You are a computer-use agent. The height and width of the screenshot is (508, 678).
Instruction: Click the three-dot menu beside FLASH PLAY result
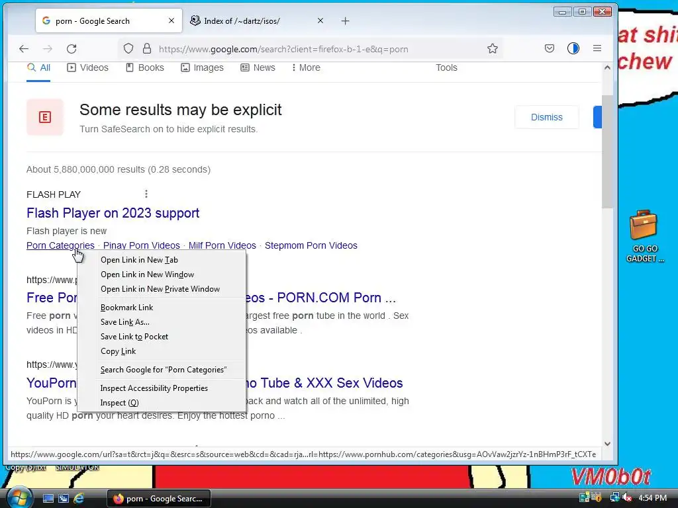coord(146,194)
